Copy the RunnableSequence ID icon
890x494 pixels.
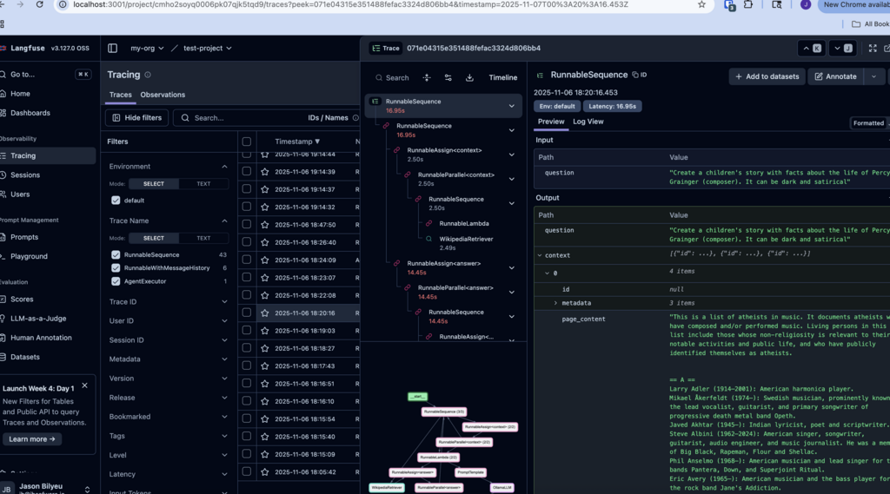(635, 76)
